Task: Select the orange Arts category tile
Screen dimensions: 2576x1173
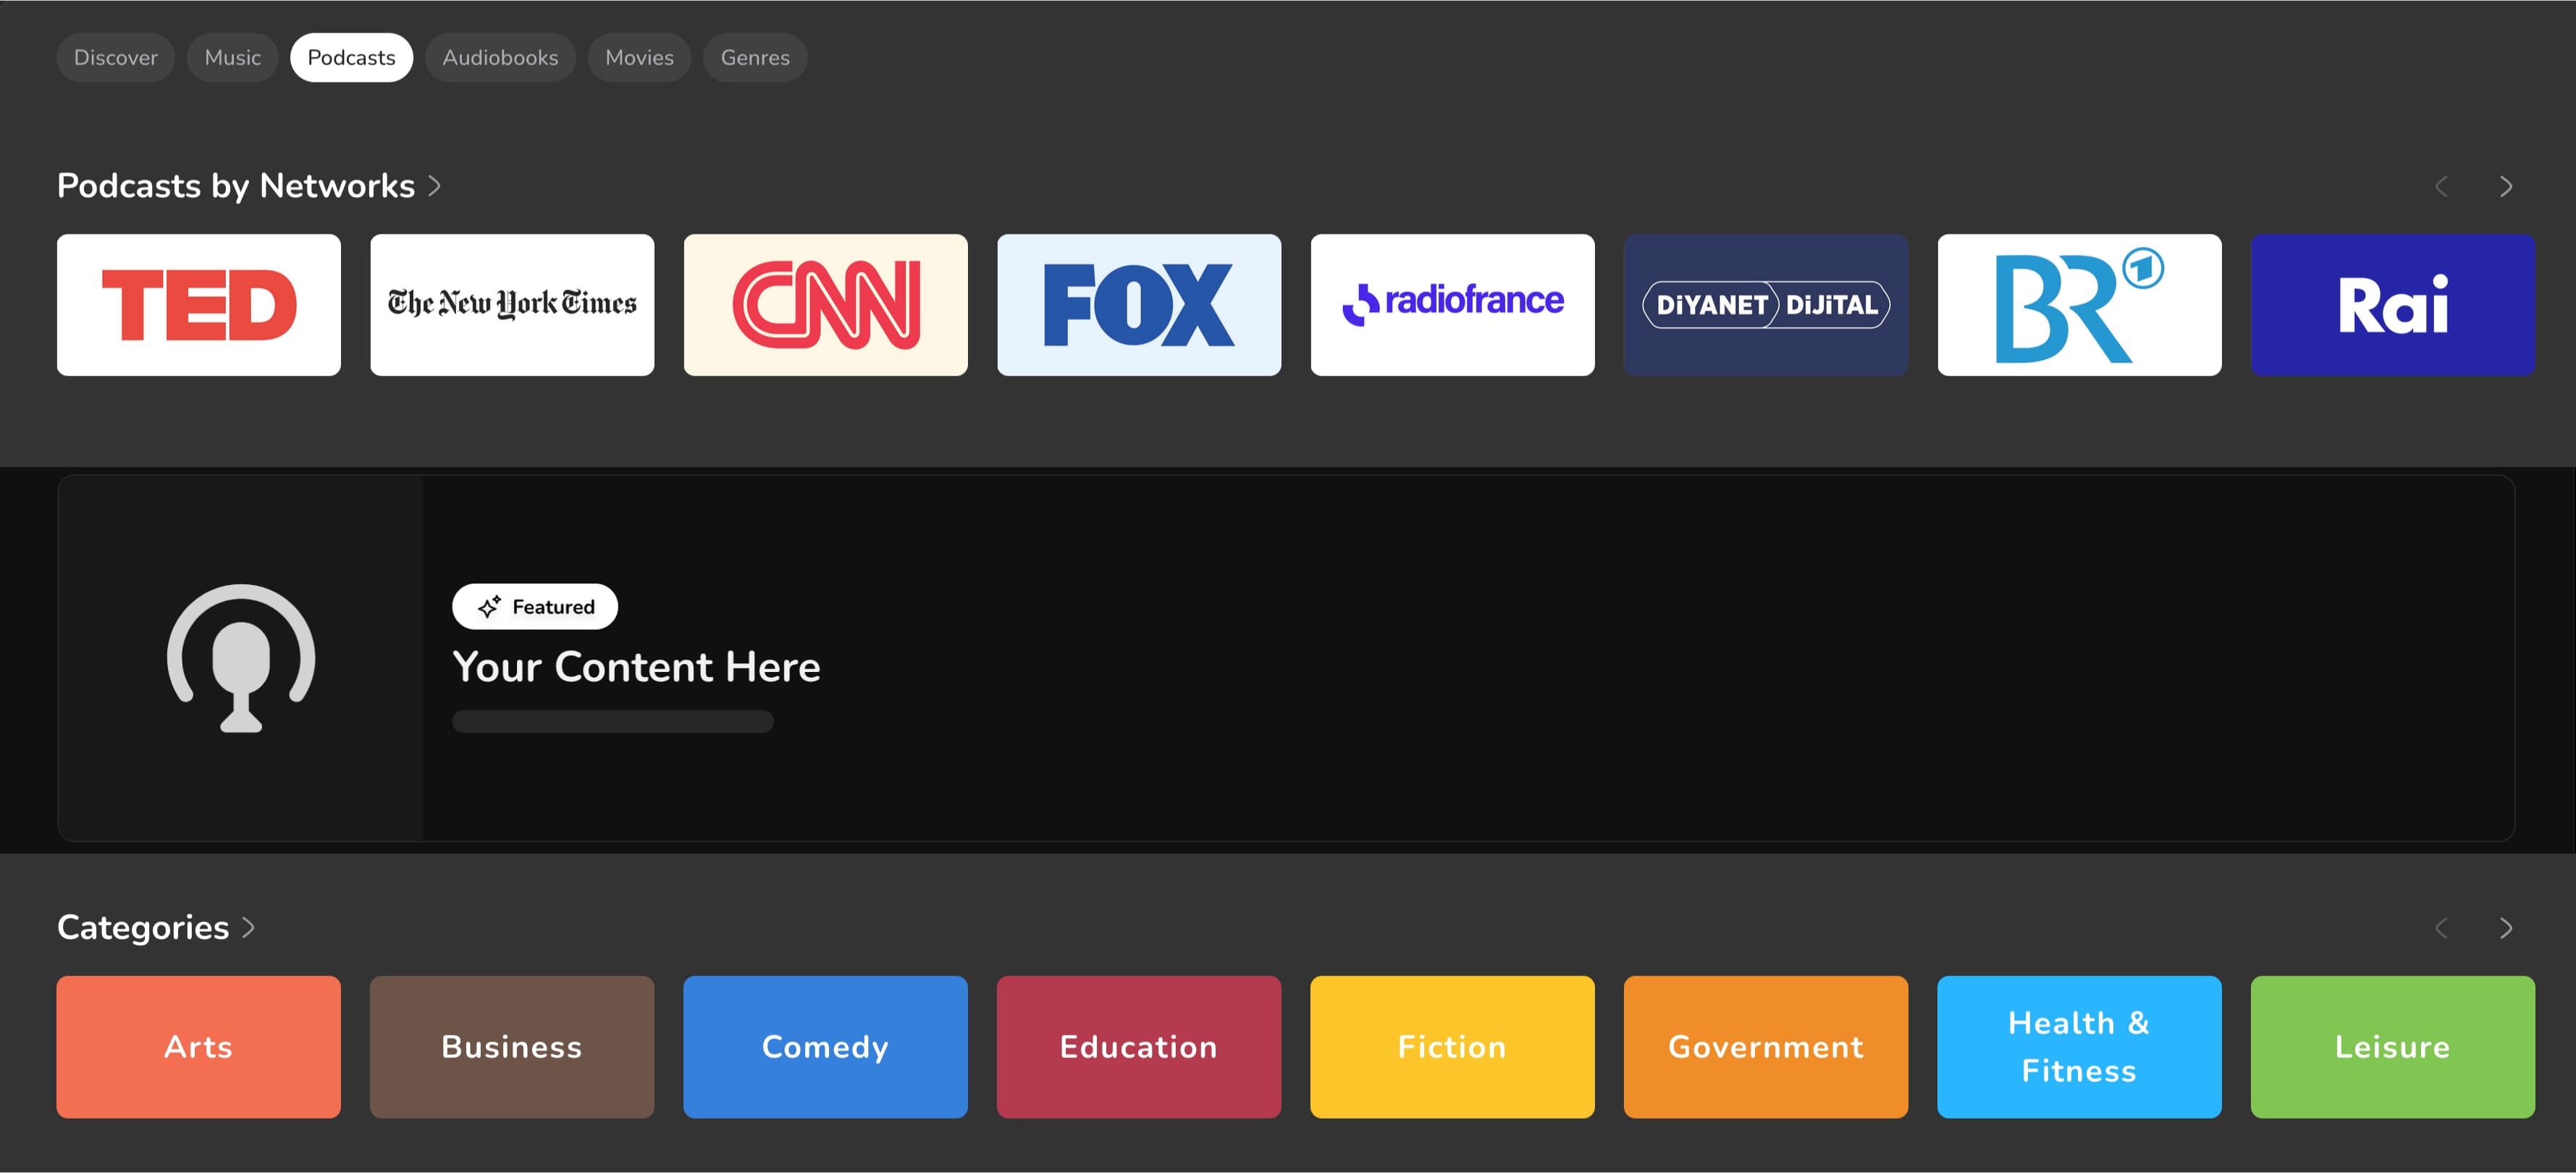Action: tap(198, 1047)
